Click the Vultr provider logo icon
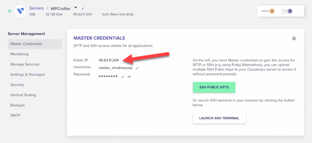This screenshot has height=143, width=312. point(21,11)
